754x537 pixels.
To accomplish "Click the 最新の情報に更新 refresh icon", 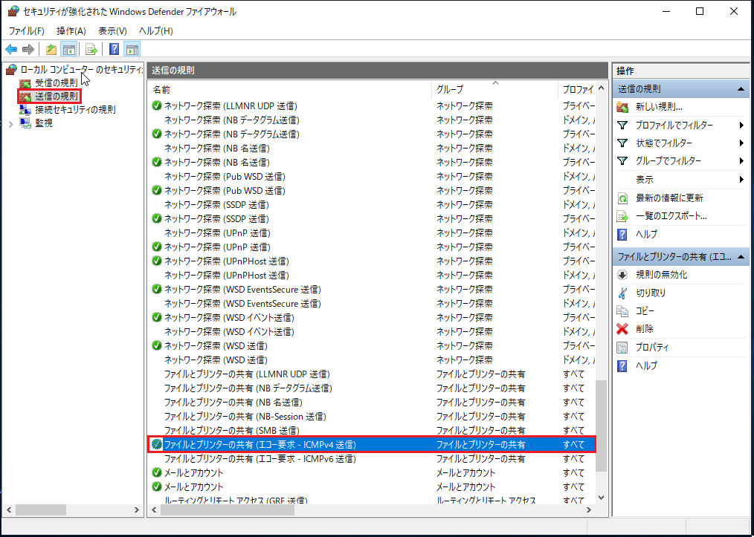I will (x=622, y=198).
